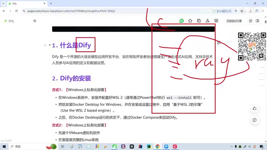Click the site info icon beside the URL

tap(24, 11)
